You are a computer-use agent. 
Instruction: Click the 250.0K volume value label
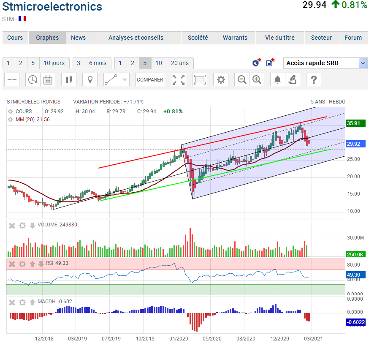pyautogui.click(x=355, y=254)
